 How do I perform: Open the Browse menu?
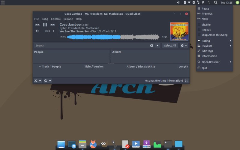tap(68, 19)
